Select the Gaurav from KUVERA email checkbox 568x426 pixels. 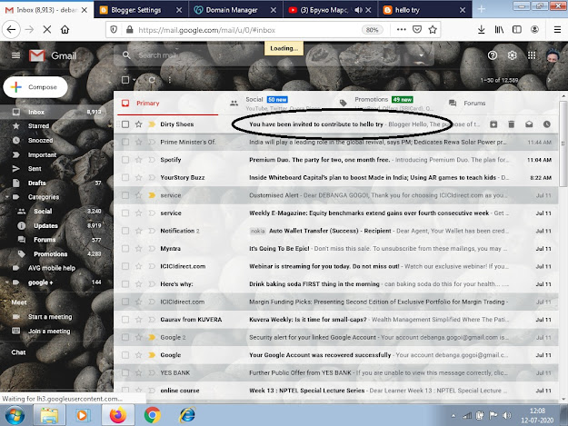pos(125,320)
